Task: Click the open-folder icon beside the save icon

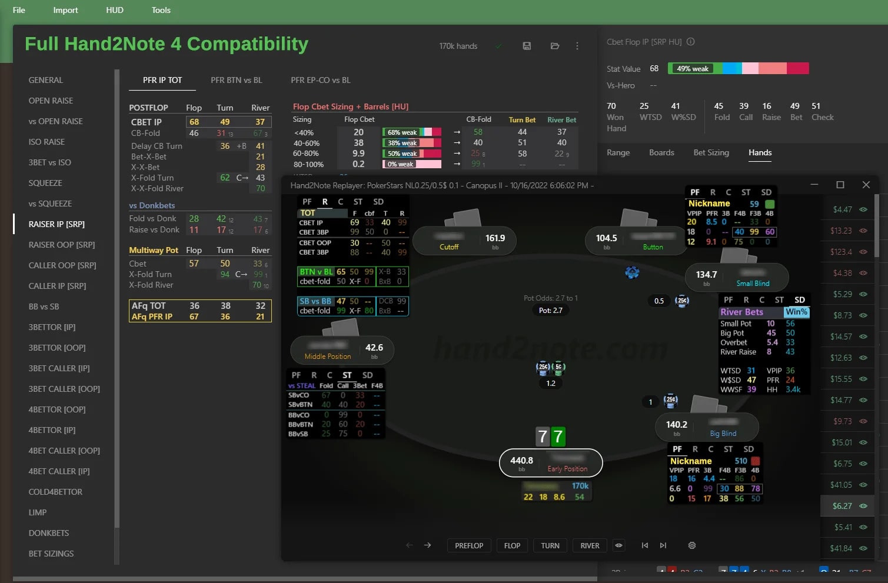Action: pos(554,46)
